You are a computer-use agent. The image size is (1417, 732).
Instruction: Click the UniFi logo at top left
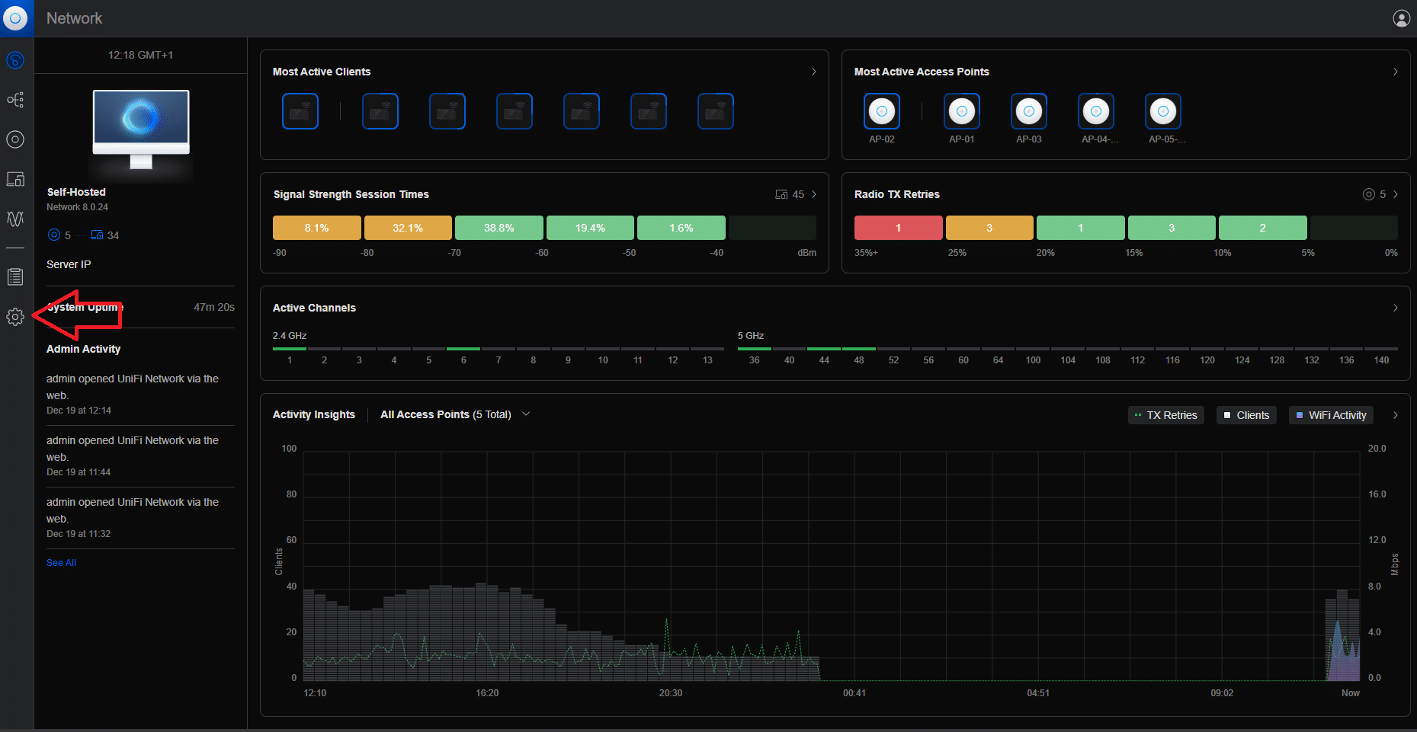point(15,18)
